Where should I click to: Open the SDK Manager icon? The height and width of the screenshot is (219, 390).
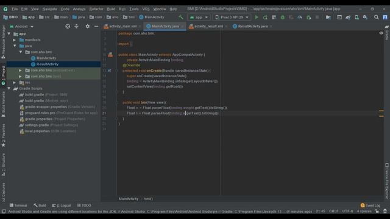(365, 17)
